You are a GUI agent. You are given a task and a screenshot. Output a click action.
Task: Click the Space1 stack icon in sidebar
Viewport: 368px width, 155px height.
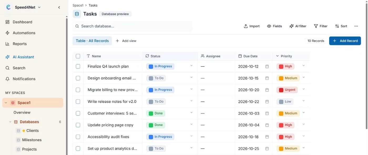(x=13, y=103)
